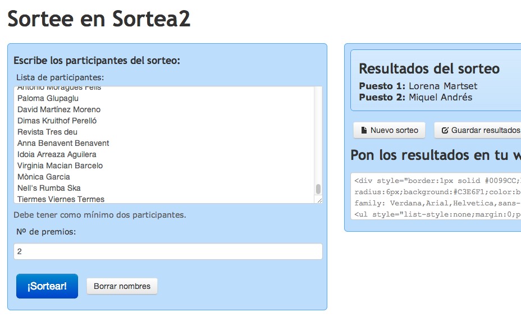Click Borrar nombres button
Screen dimensions: 521x326
(122, 286)
